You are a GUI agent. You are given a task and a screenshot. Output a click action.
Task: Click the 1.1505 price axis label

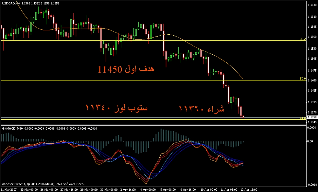click(x=312, y=59)
